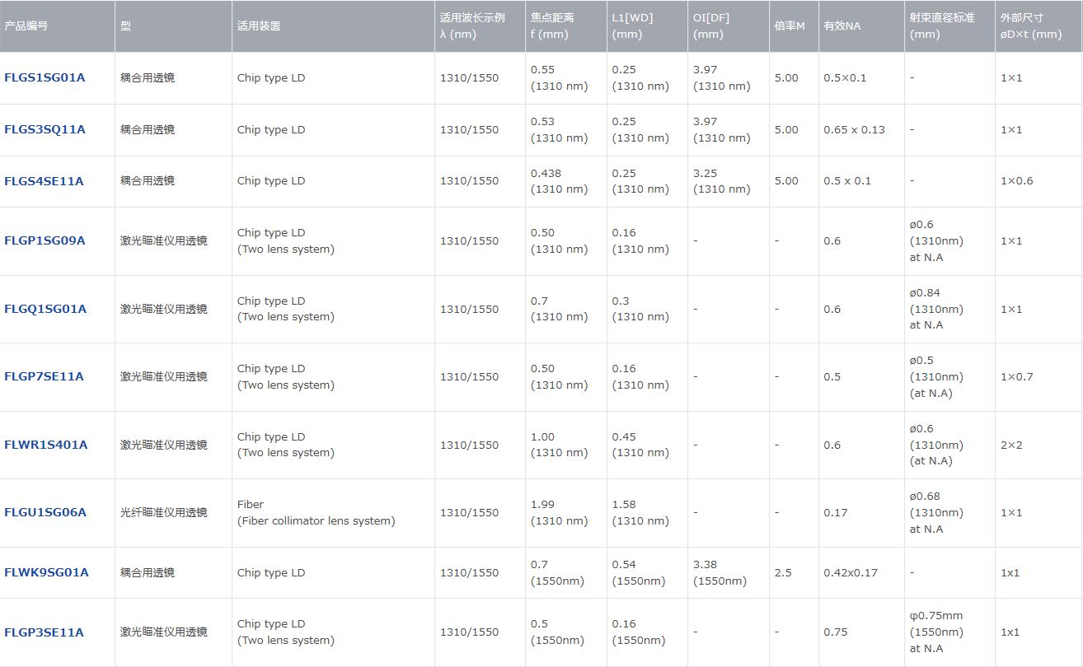Click the 型 column header
The width and height of the screenshot is (1083, 667).
pyautogui.click(x=125, y=26)
